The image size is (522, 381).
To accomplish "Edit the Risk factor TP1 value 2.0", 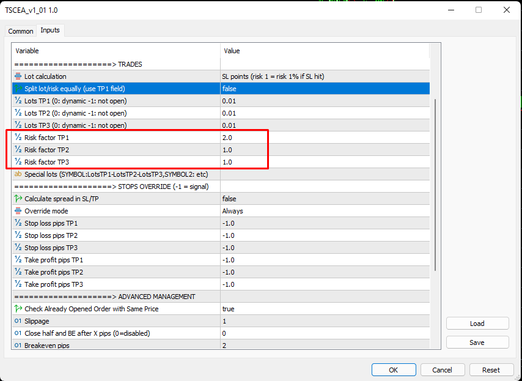I will click(x=325, y=138).
